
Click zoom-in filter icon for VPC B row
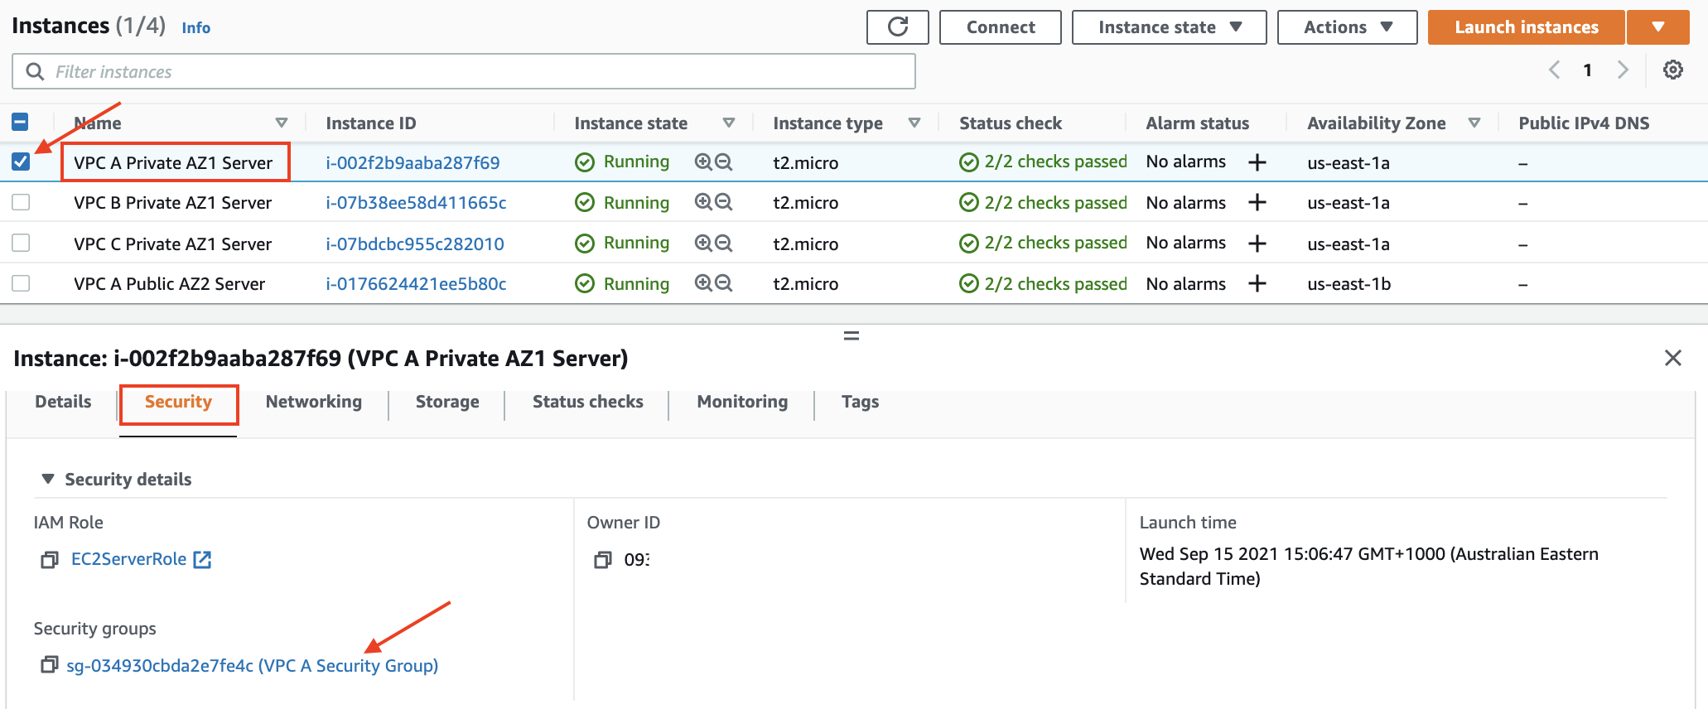click(703, 202)
